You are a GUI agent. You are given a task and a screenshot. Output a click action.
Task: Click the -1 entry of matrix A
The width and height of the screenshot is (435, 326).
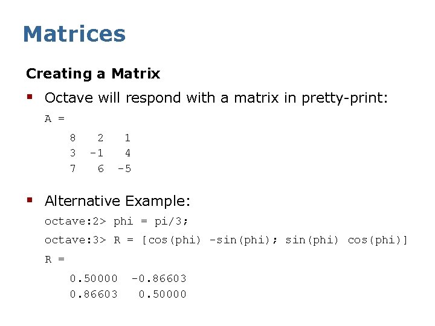pos(96,153)
